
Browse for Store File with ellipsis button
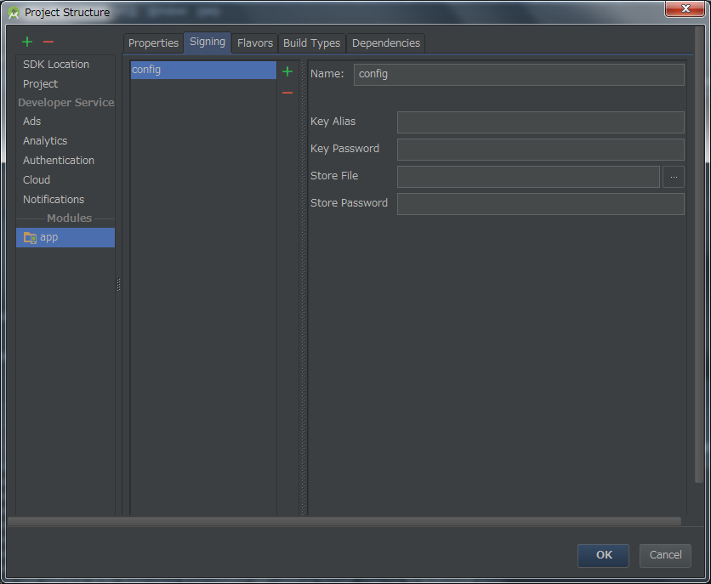point(674,177)
